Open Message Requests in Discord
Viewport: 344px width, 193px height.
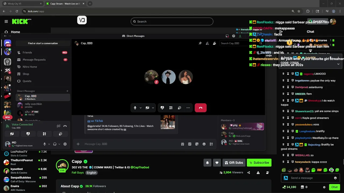pyautogui.click(x=43, y=60)
